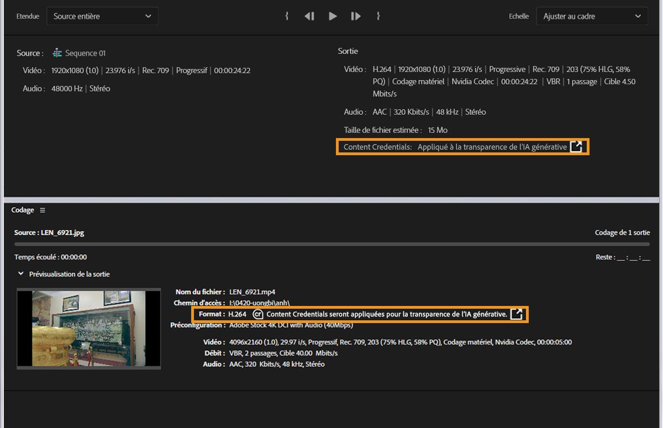Select the Codage panel tab
This screenshot has height=428, width=663.
[23, 210]
